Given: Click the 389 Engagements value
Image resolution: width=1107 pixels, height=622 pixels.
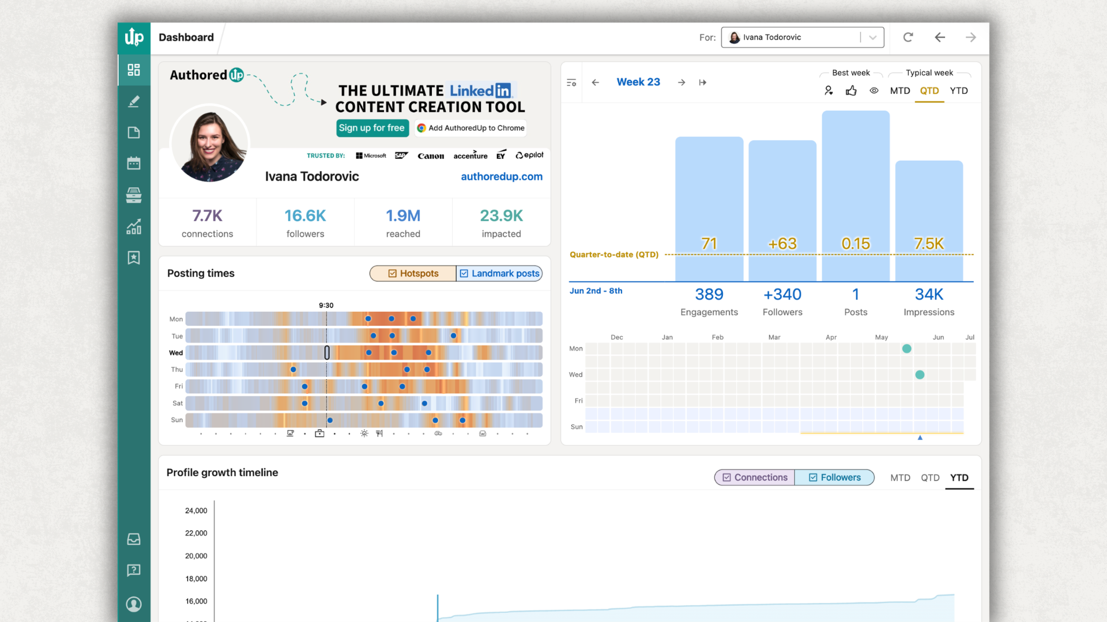Looking at the screenshot, I should point(709,294).
